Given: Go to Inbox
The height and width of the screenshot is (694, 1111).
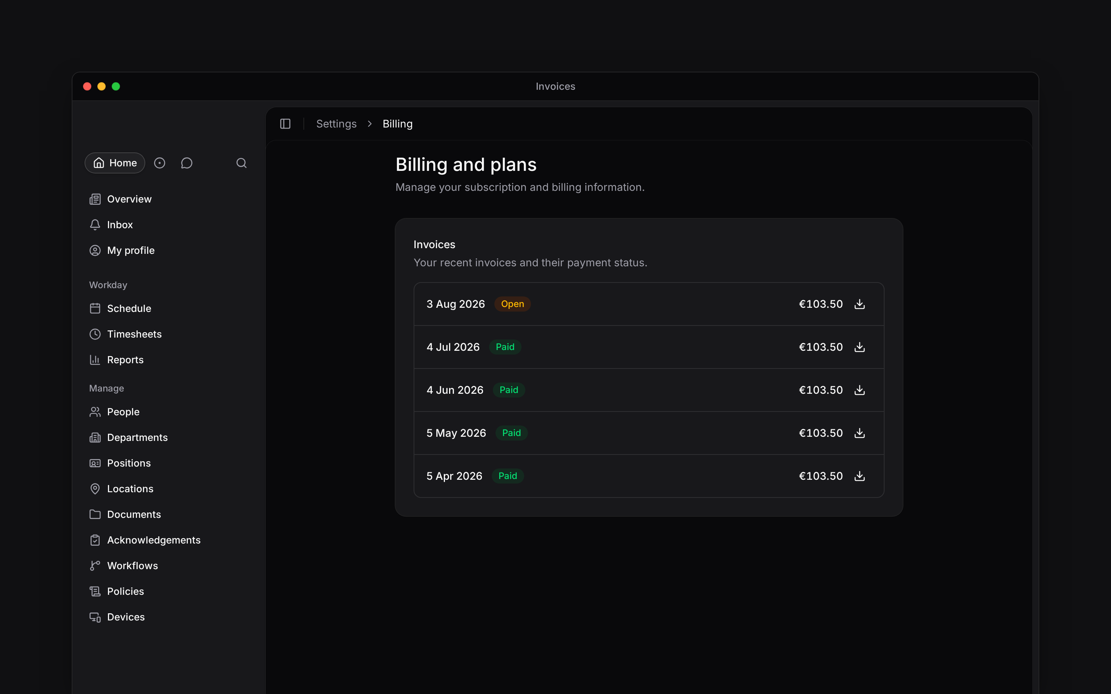Looking at the screenshot, I should tap(111, 225).
